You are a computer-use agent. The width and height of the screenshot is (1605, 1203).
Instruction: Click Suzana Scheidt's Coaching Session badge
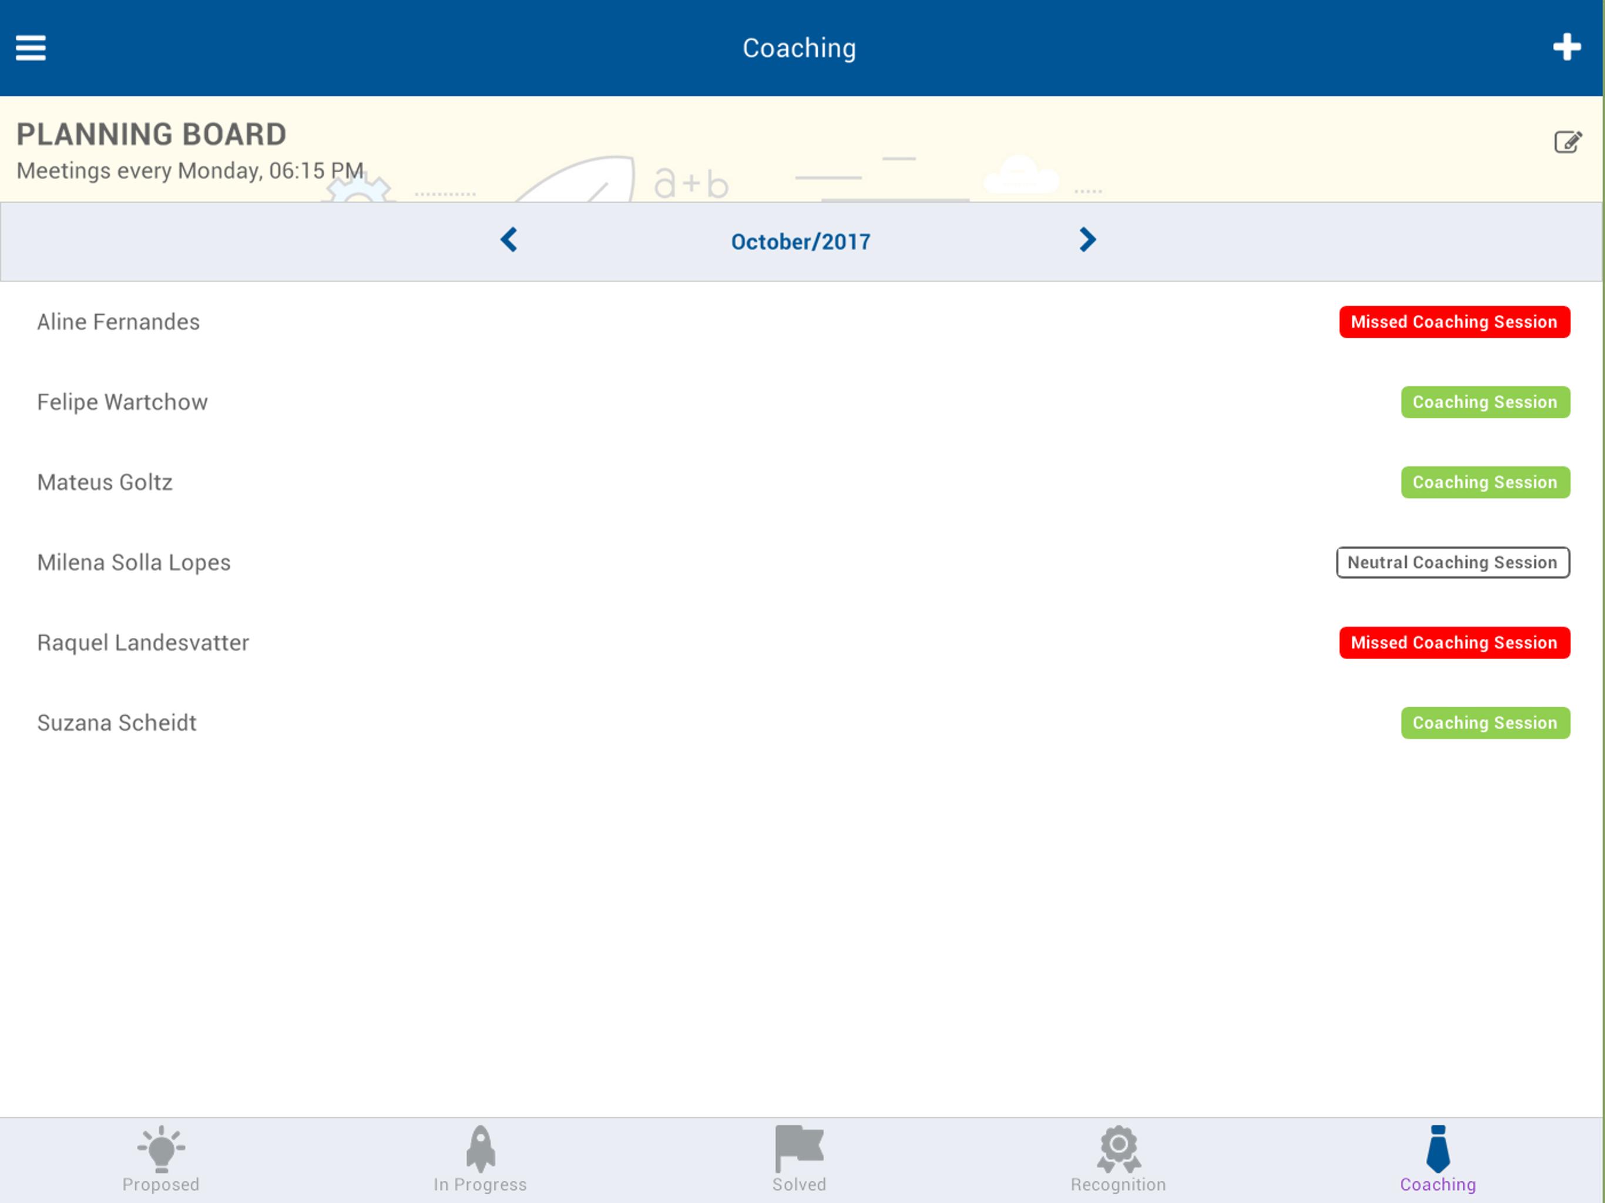[1485, 723]
